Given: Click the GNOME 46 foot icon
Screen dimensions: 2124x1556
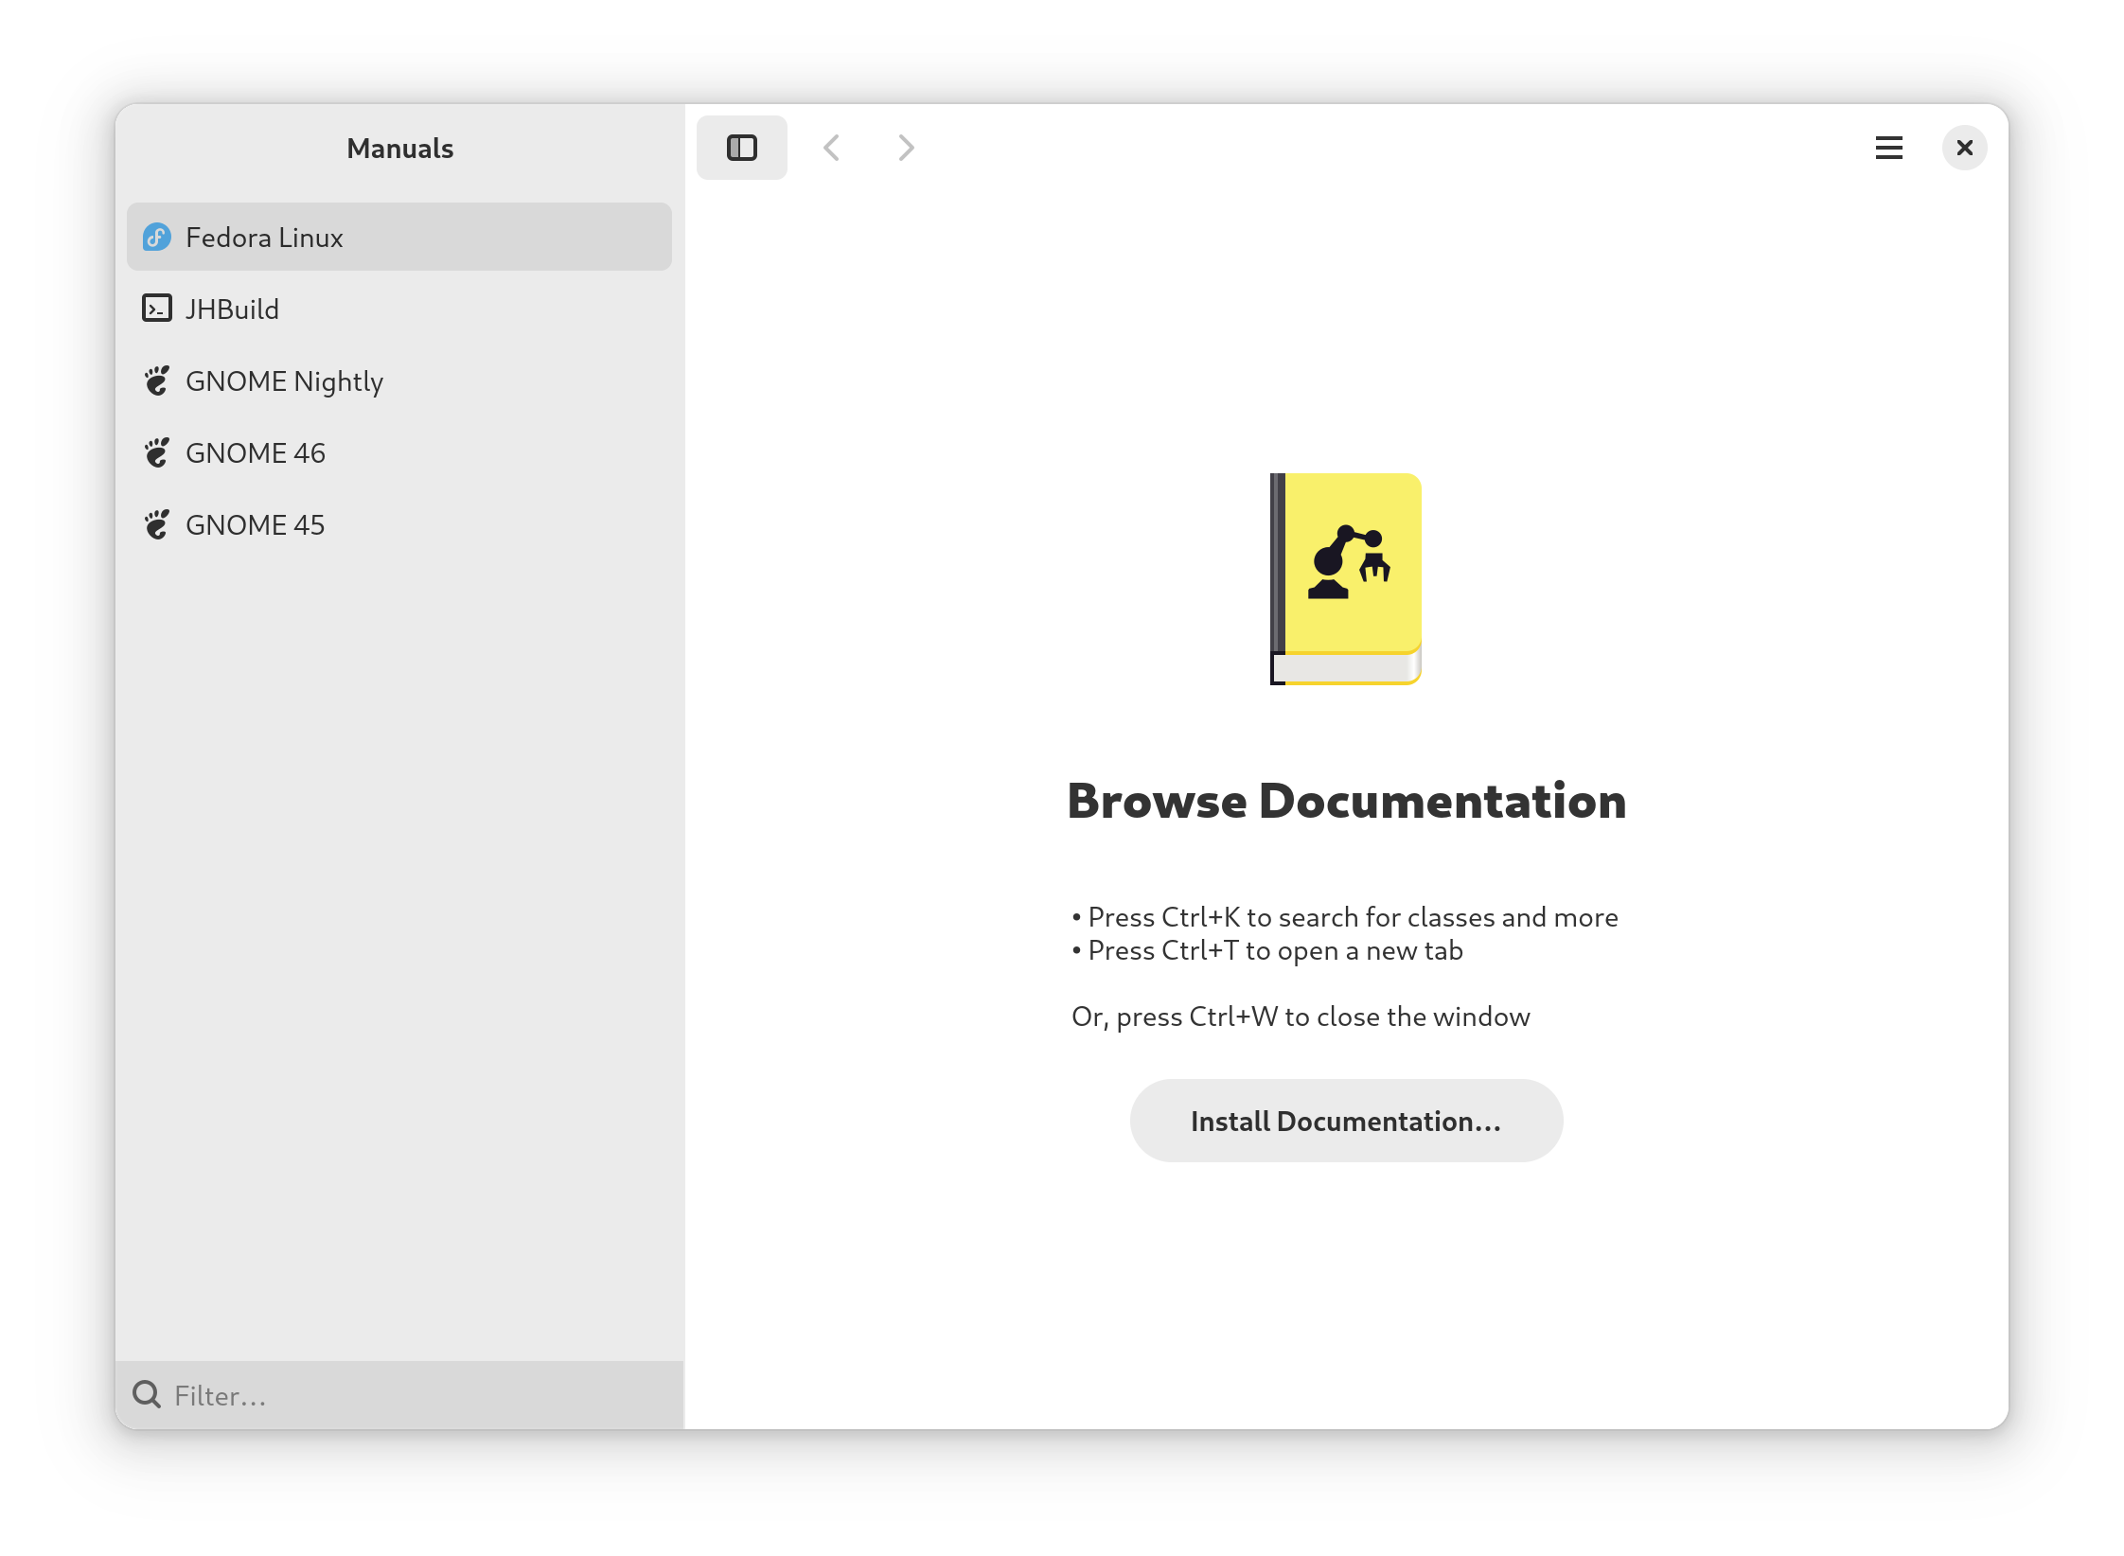Looking at the screenshot, I should tap(157, 452).
